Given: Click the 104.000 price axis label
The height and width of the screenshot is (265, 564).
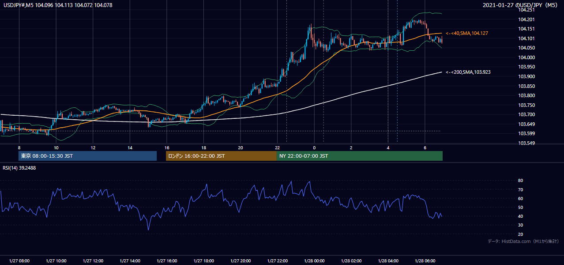Looking at the screenshot, I should tap(526, 57).
